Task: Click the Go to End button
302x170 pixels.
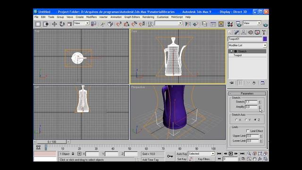Action: click(242, 153)
